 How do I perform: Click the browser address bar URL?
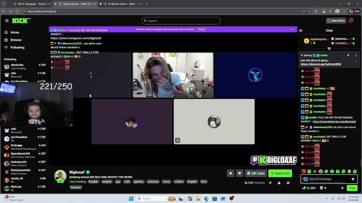42,11
